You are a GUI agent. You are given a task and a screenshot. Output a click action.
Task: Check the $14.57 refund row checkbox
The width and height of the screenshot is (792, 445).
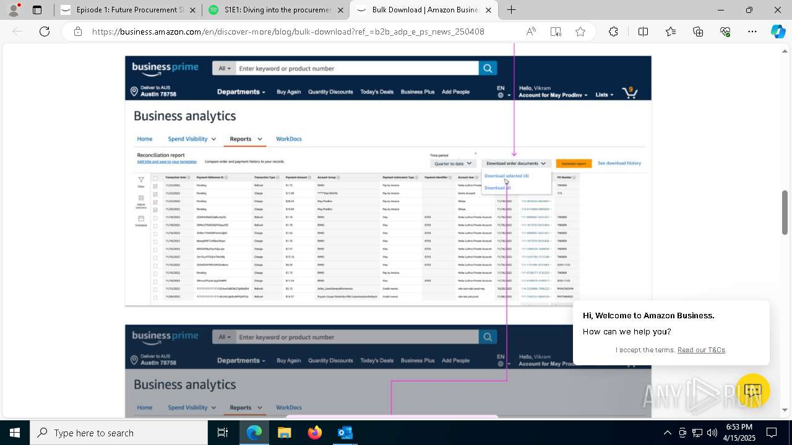155,297
